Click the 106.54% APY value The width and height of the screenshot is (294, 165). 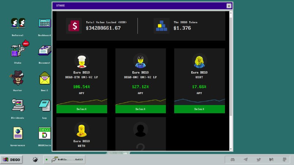[x=82, y=87]
